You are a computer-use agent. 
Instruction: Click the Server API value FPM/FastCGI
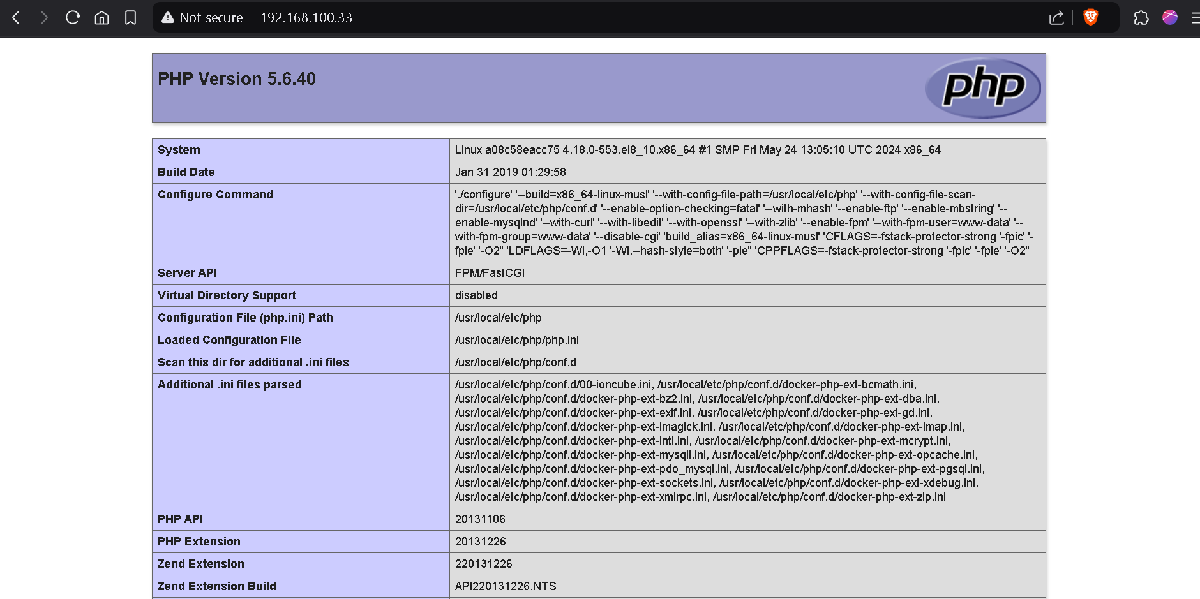(490, 273)
